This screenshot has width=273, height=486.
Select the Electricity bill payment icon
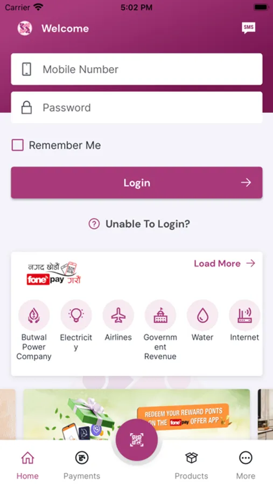(76, 315)
